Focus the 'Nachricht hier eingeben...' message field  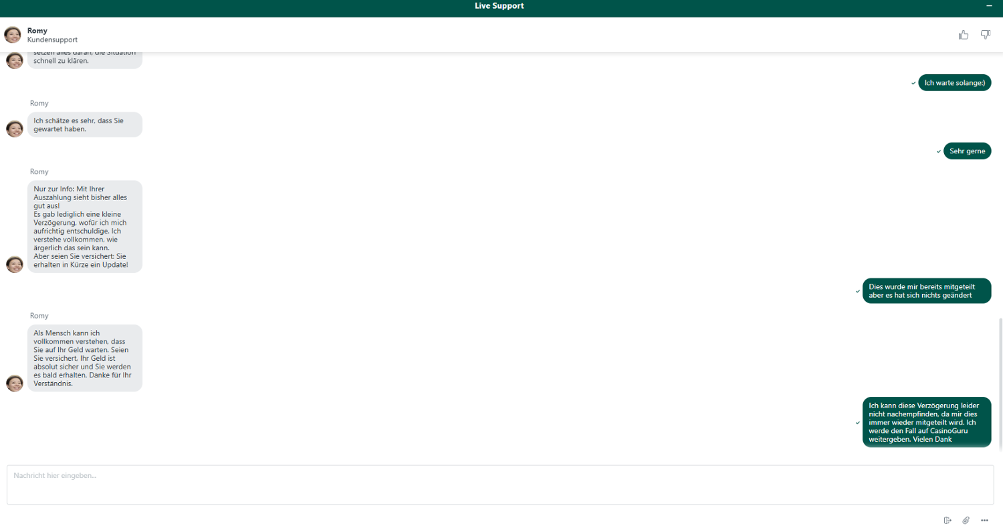[499, 484]
